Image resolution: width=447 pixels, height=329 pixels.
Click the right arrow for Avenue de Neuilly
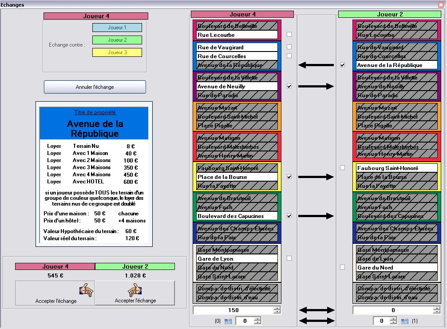[x=316, y=86]
